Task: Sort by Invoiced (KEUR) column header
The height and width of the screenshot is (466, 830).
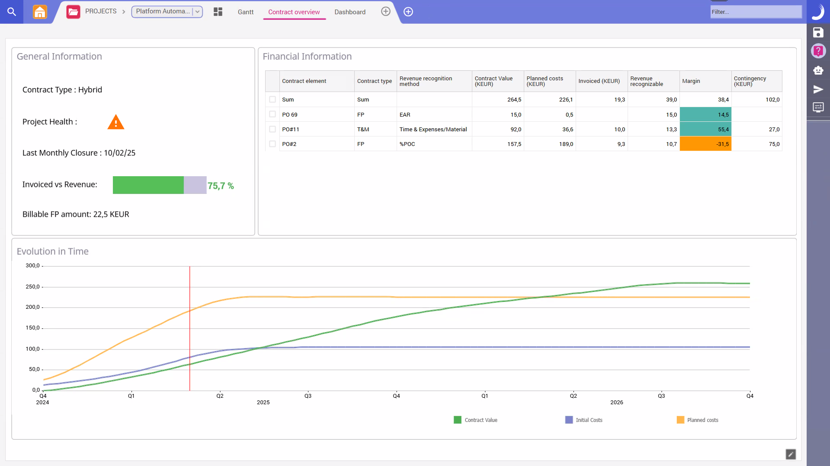Action: pyautogui.click(x=602, y=81)
